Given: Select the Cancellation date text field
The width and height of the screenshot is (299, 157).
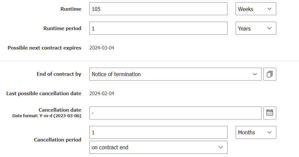Looking at the screenshot, I should 175,113.
